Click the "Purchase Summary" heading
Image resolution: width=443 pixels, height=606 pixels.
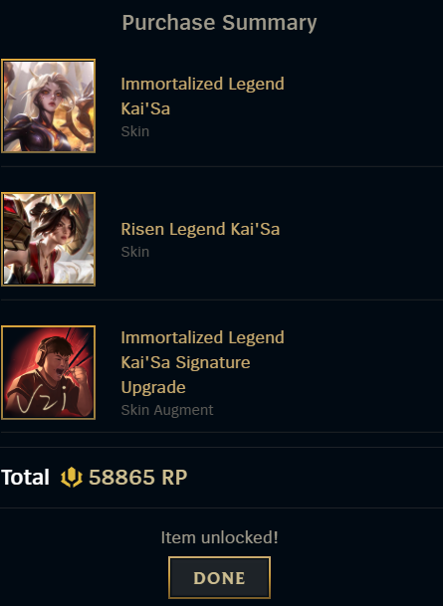tap(219, 23)
